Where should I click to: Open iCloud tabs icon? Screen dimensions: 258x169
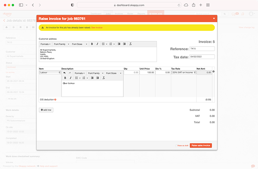tap(186, 5)
